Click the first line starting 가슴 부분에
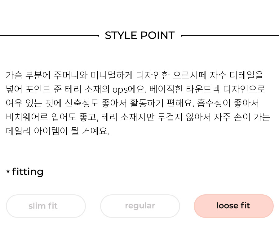Image resolution: width=279 pixels, height=243 pixels. 135,75
